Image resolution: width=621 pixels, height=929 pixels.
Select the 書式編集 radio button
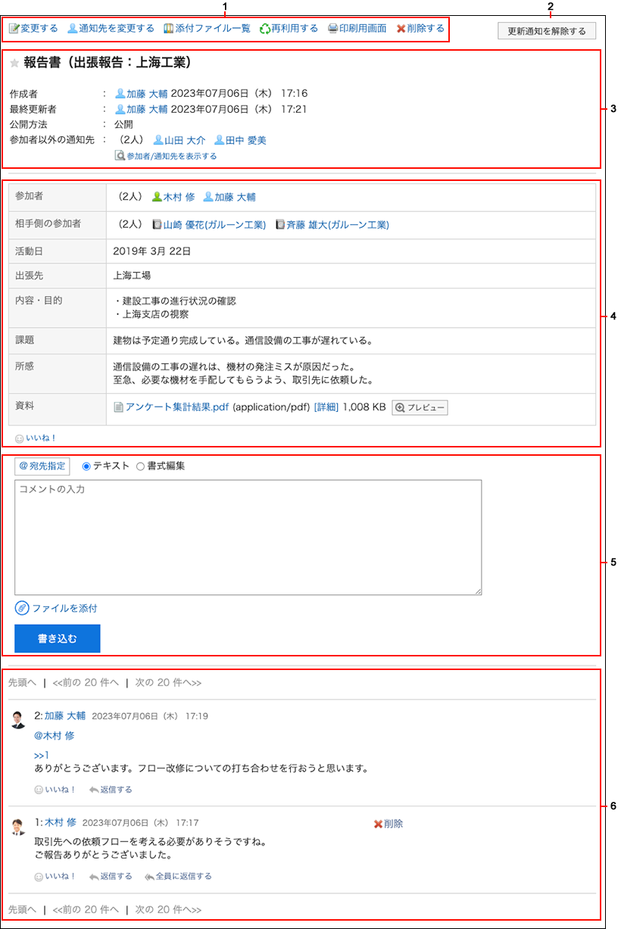[x=141, y=466]
